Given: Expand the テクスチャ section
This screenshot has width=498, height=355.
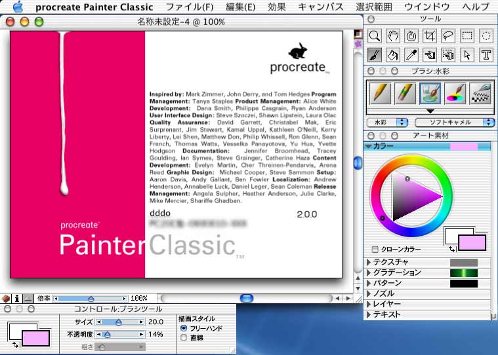Looking at the screenshot, I should coord(369,262).
